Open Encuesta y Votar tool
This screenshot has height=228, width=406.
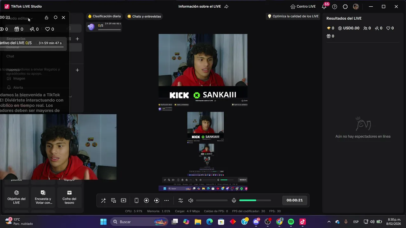click(43, 198)
